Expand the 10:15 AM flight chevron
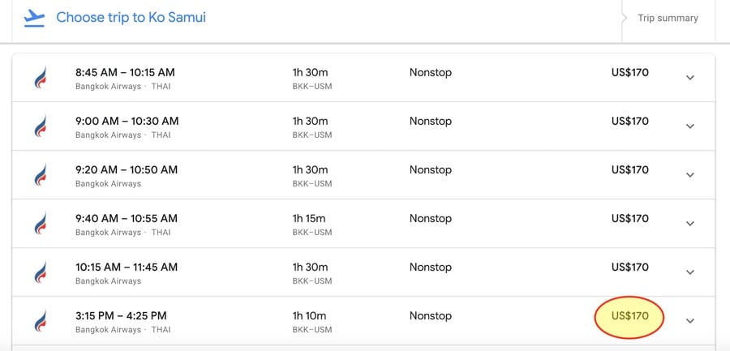 point(690,272)
